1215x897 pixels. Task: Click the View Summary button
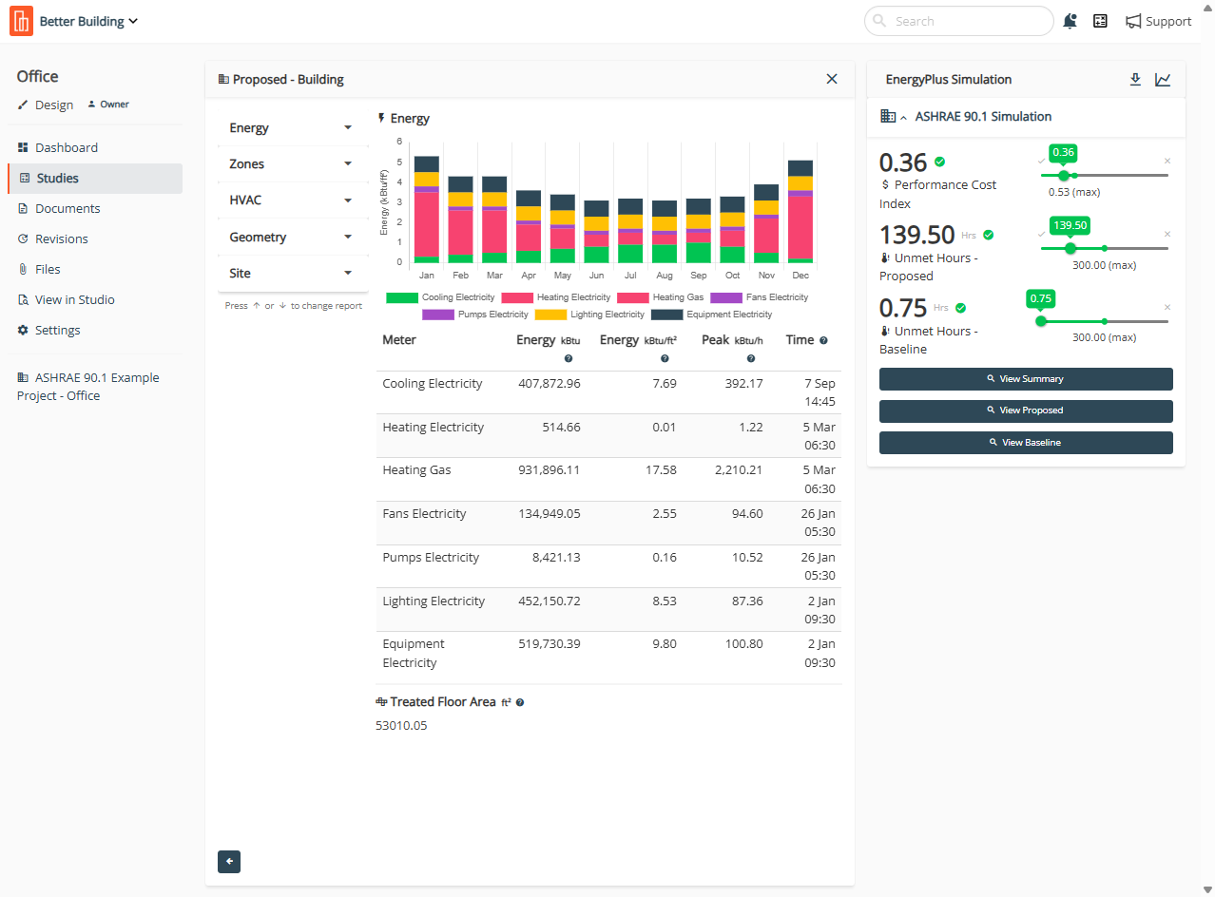(1026, 379)
